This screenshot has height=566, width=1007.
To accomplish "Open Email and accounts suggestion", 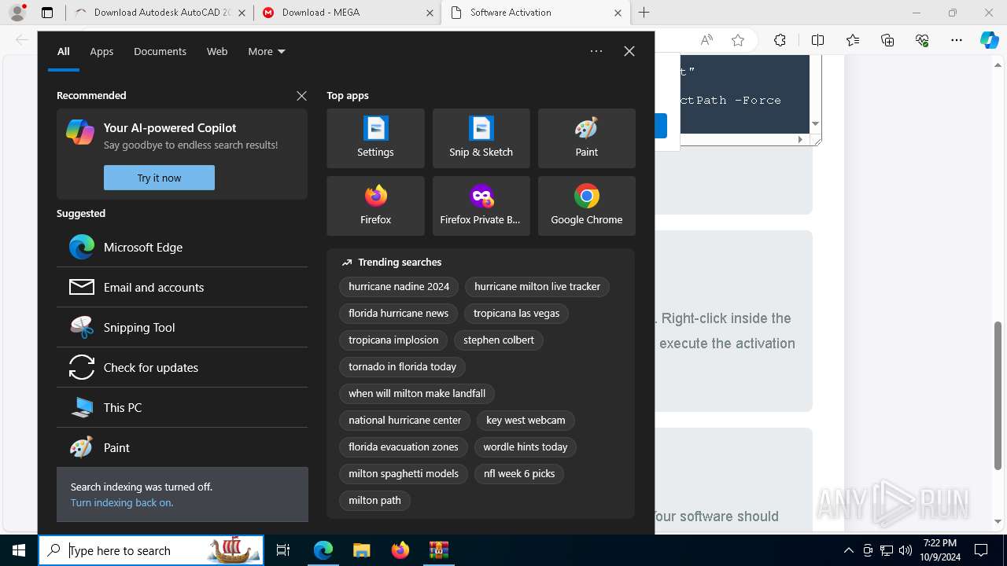I will coord(182,287).
